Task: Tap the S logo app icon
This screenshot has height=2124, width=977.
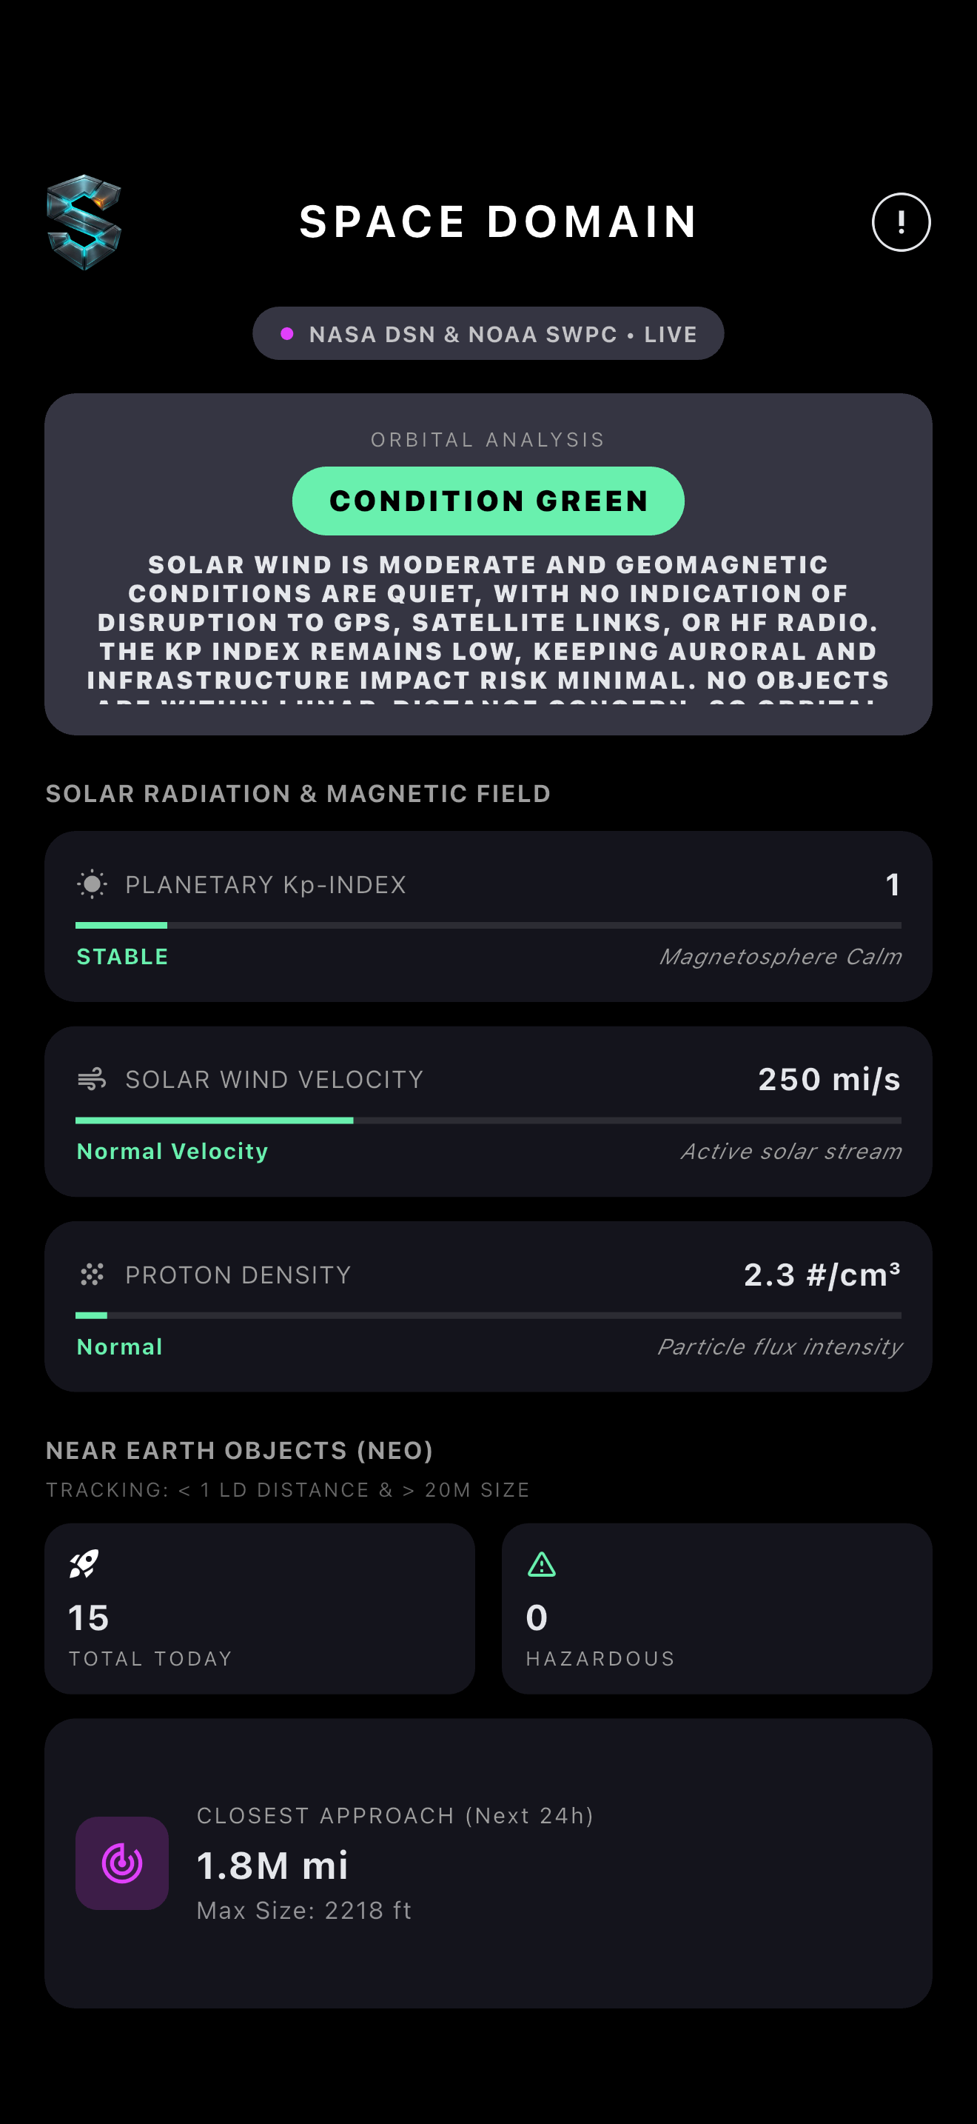Action: [x=84, y=221]
